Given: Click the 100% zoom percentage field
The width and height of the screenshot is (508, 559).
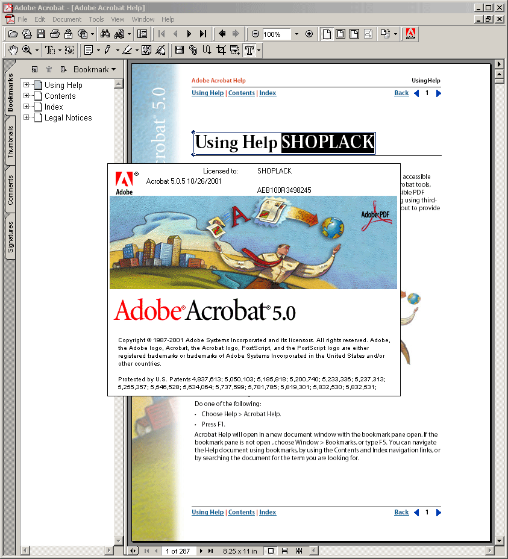Looking at the screenshot, I should coord(277,34).
